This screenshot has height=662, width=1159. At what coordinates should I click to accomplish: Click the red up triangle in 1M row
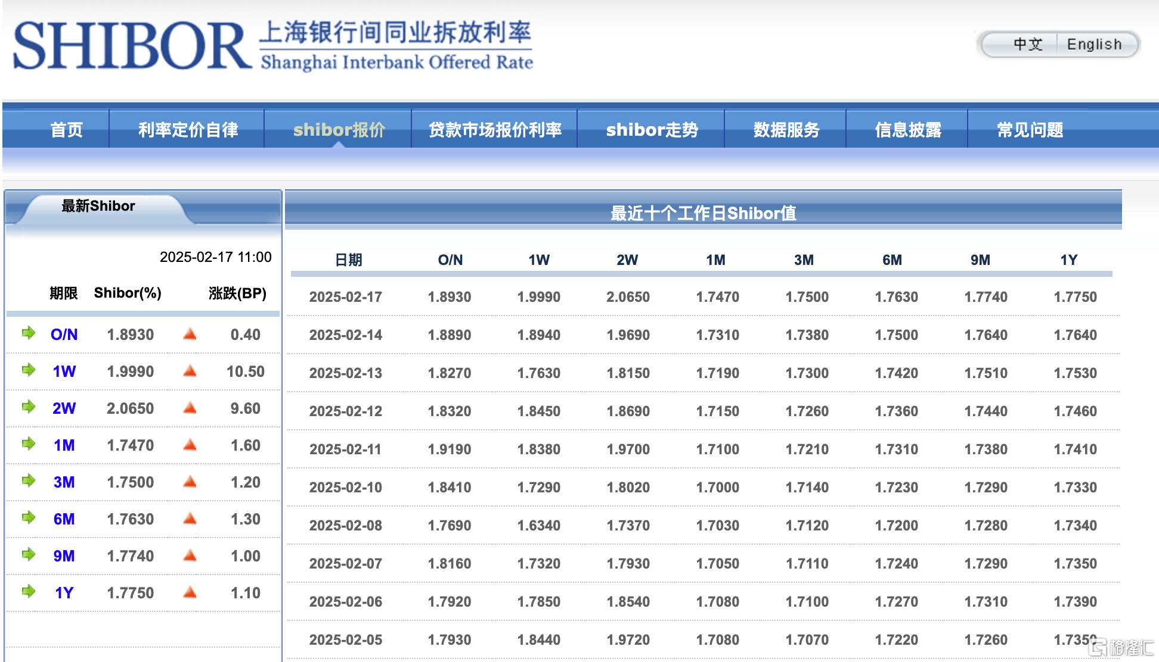[190, 445]
